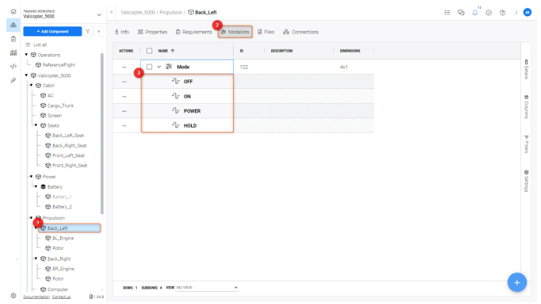This screenshot has width=541, height=304.
Task: Open the View dropdown NO VIEW
Action: pos(207,287)
